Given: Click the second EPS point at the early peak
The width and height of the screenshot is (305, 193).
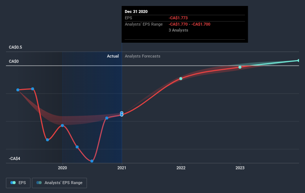Looking at the screenshot, I should (x=33, y=89).
